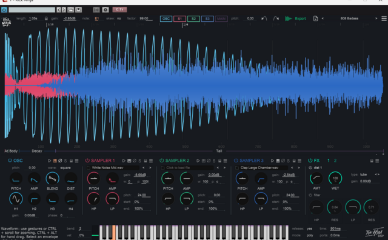Open the 808 Badass preset selector
The width and height of the screenshot is (388, 240).
[349, 19]
